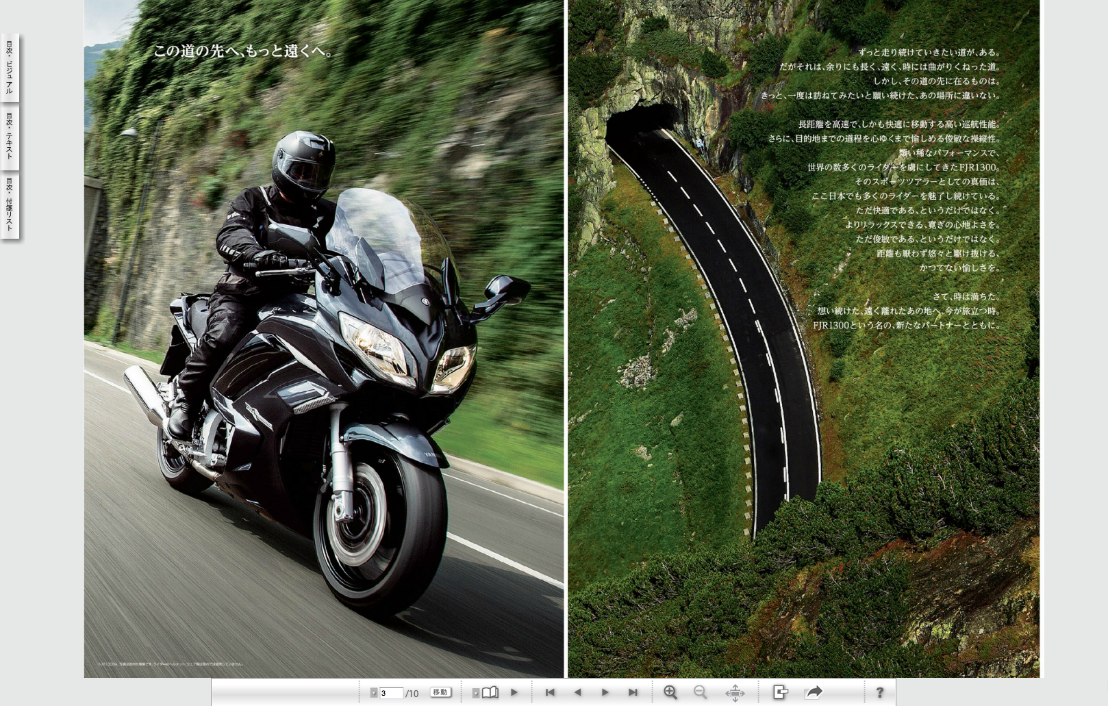Click the share arrow icon
Image resolution: width=1108 pixels, height=706 pixels.
coord(814,692)
